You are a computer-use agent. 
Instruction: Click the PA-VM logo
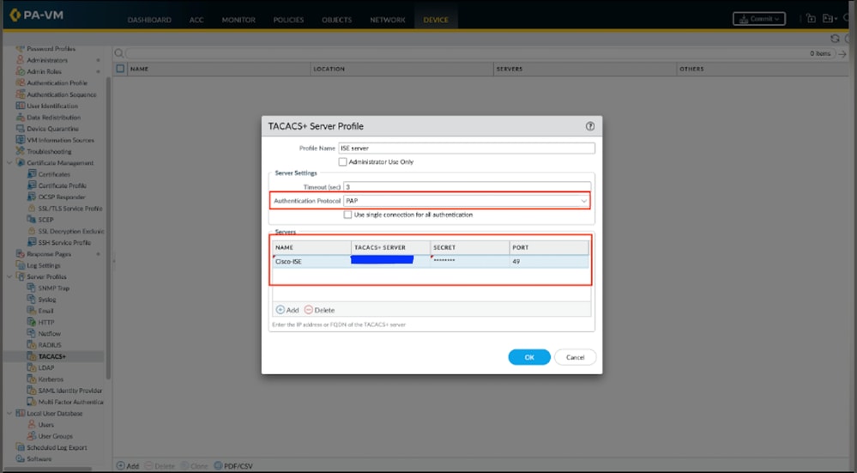[36, 15]
